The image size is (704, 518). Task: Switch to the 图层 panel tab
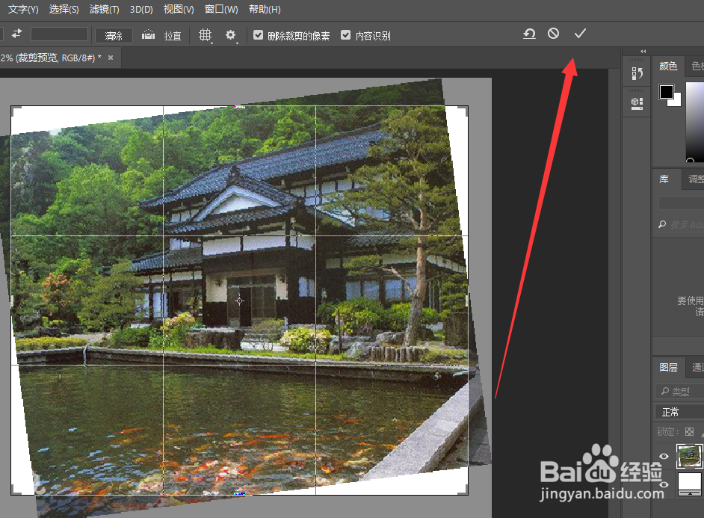668,368
